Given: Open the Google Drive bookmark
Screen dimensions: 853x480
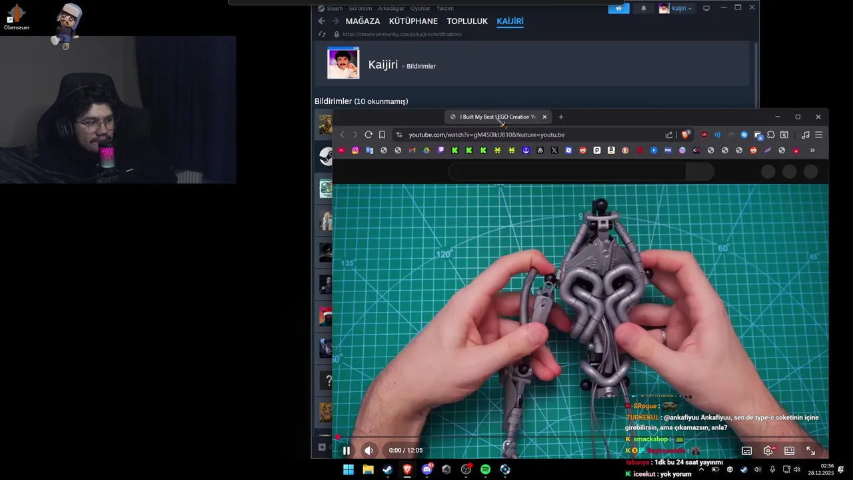Looking at the screenshot, I should [426, 151].
